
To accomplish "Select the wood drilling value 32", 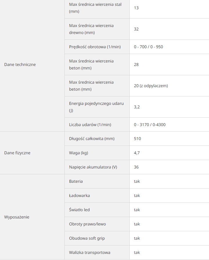I will click(136, 29).
